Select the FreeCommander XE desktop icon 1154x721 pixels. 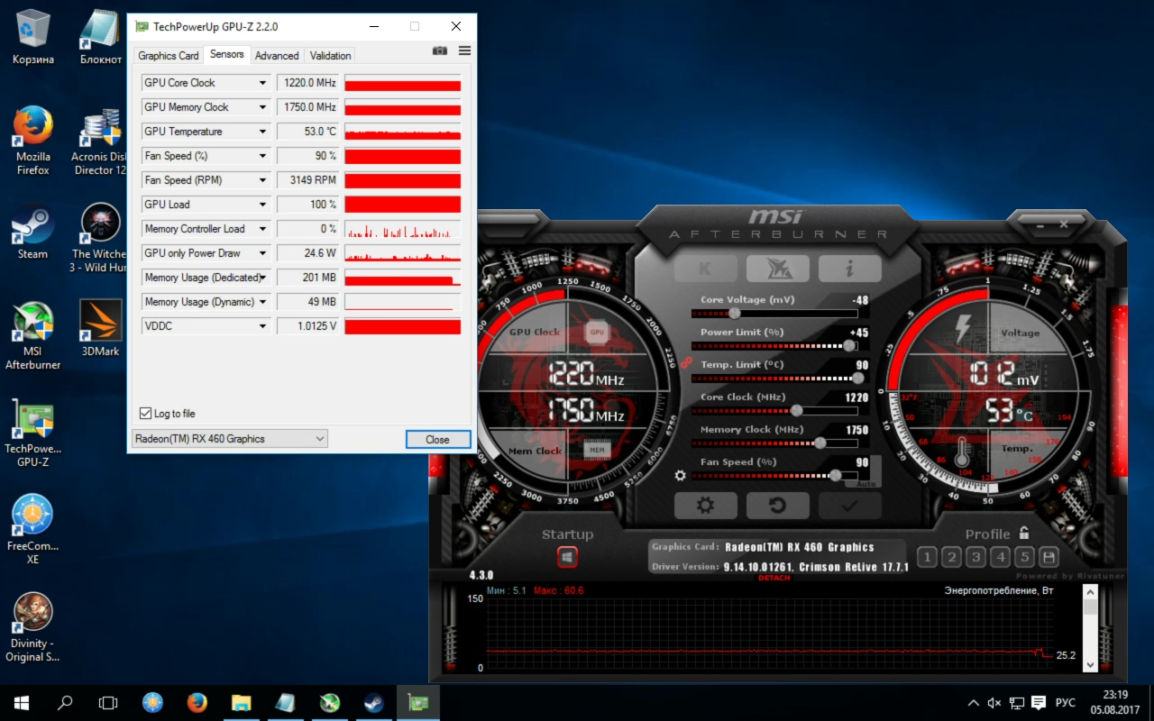33,530
